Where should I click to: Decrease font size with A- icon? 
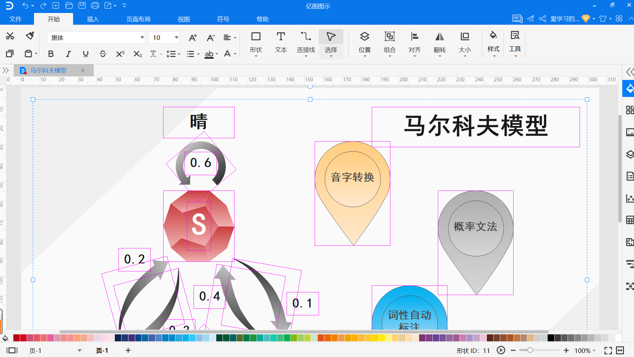(x=211, y=38)
